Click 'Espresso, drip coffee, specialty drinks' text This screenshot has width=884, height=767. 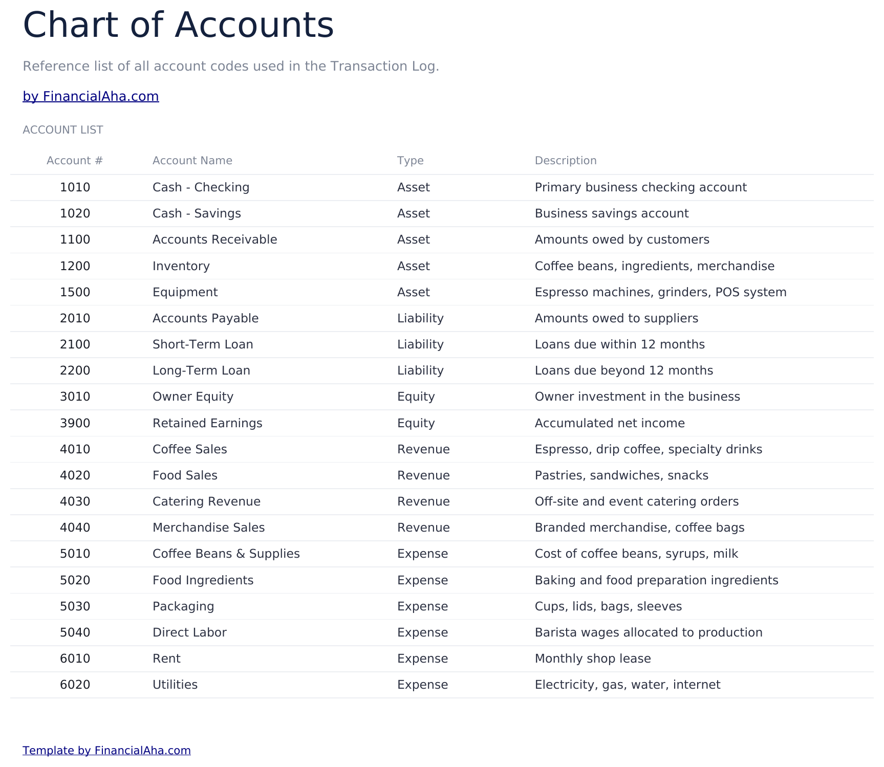[649, 449]
